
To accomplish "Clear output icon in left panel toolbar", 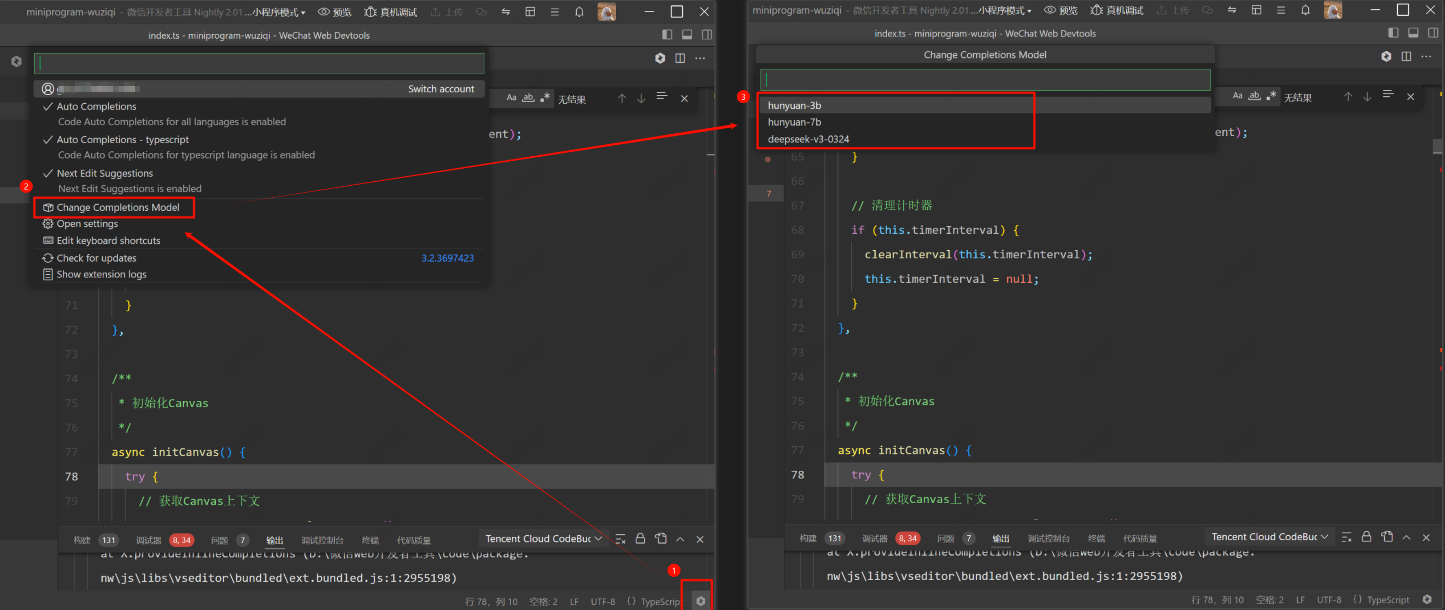I will coord(620,539).
